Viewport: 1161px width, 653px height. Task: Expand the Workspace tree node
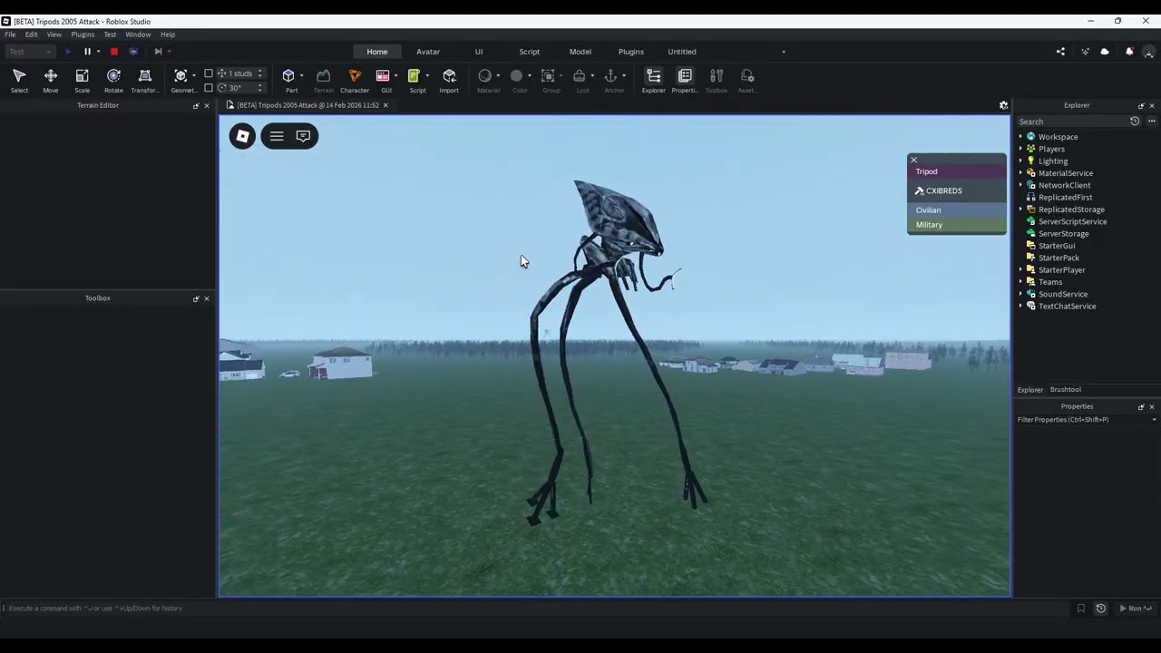[1020, 137]
